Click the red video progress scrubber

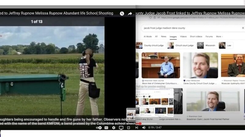point(140,124)
